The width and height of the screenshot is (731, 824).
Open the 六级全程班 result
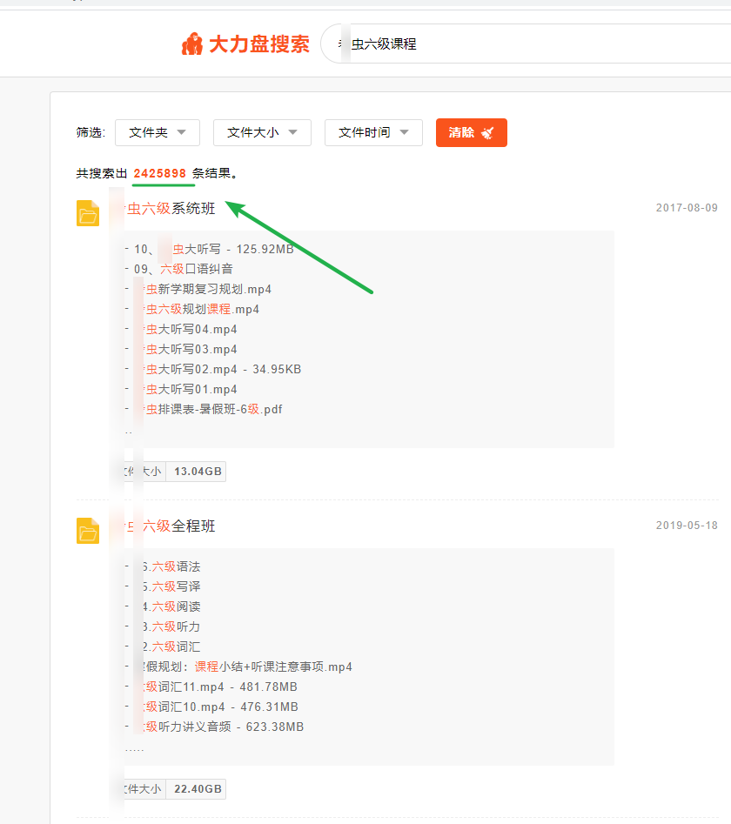click(171, 526)
